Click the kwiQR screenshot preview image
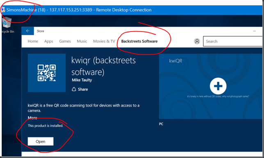Image resolution: width=264 pixels, height=158 pixels. [211, 86]
